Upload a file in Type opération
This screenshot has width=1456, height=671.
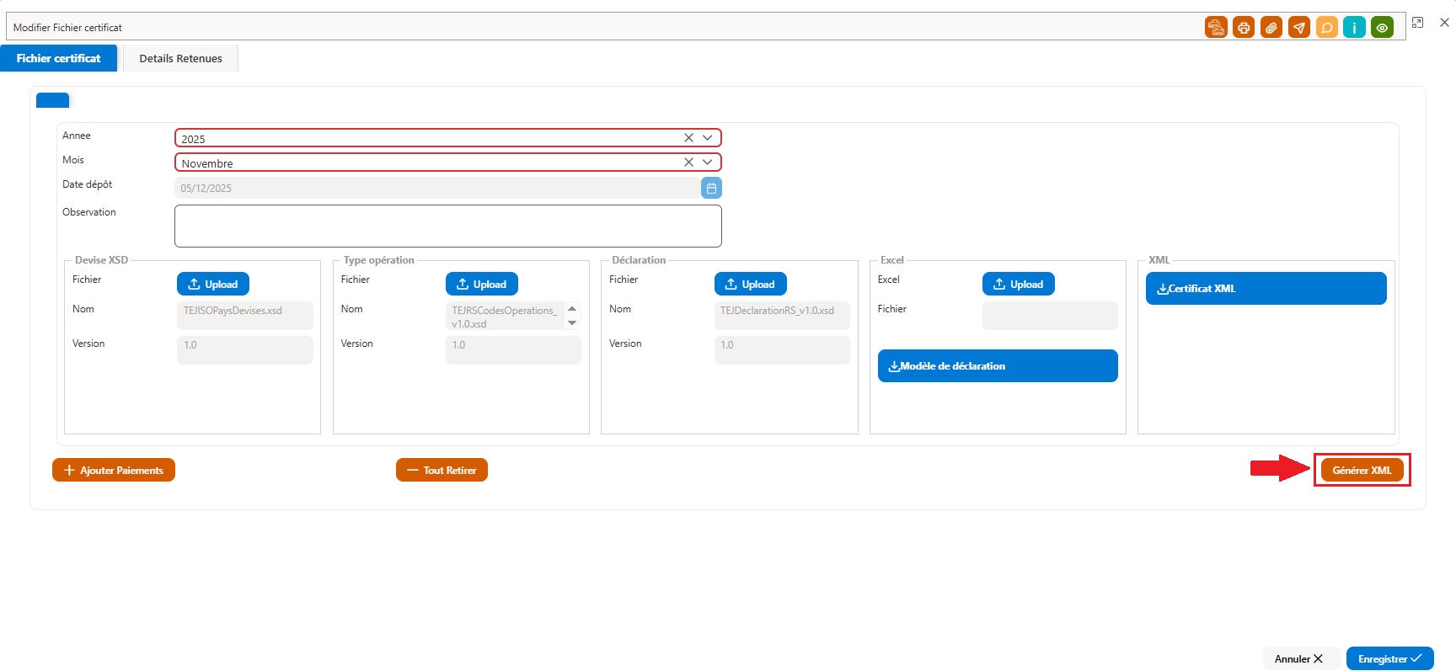(x=482, y=284)
